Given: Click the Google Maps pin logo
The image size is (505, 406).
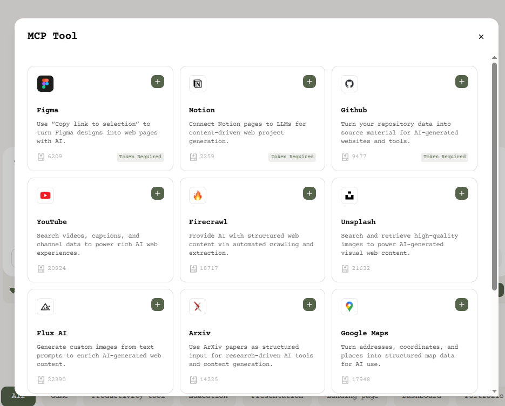Looking at the screenshot, I should point(349,307).
